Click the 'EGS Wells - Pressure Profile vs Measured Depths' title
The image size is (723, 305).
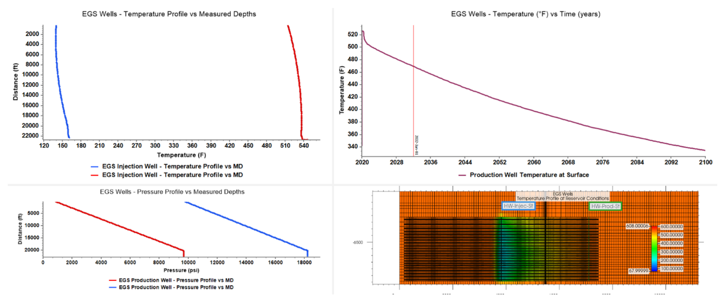click(x=172, y=192)
